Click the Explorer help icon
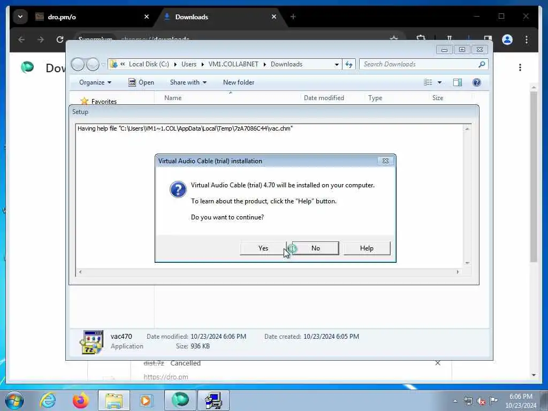 476,82
